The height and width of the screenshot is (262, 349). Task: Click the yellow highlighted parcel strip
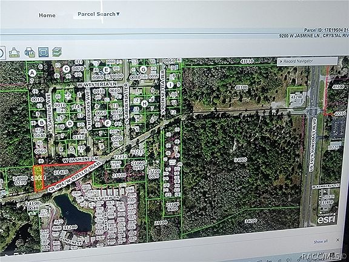click(38, 178)
